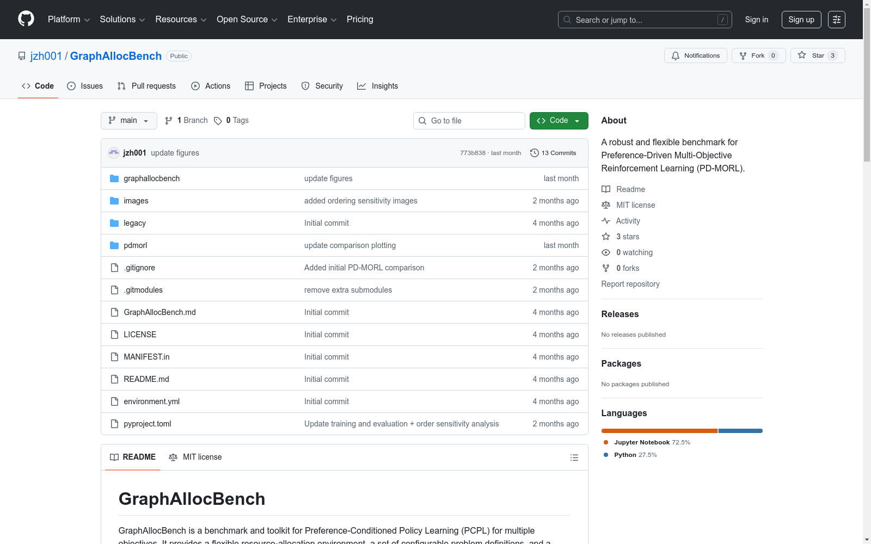Open commit hash 773b838
This screenshot has width=871, height=544.
(x=473, y=153)
